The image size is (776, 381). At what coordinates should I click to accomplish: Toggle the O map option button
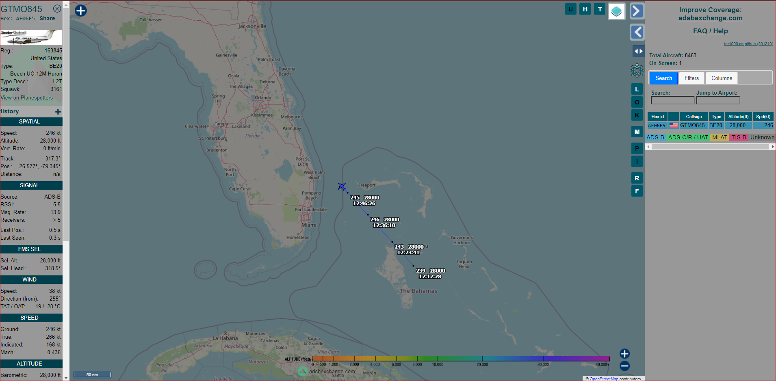[x=637, y=102]
